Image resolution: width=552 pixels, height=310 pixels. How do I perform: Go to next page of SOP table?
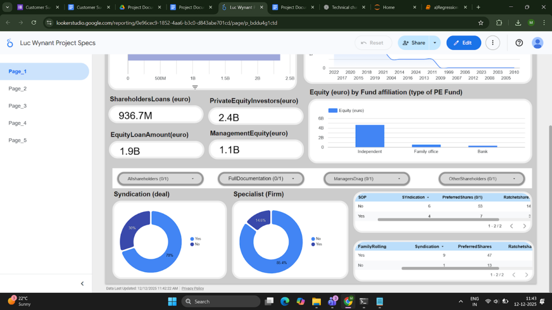click(525, 226)
